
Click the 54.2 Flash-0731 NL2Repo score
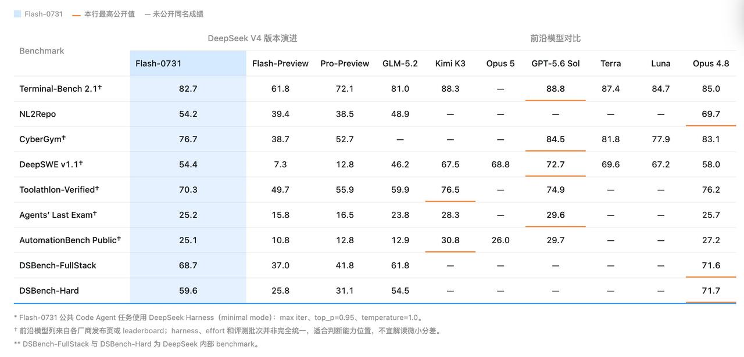188,114
